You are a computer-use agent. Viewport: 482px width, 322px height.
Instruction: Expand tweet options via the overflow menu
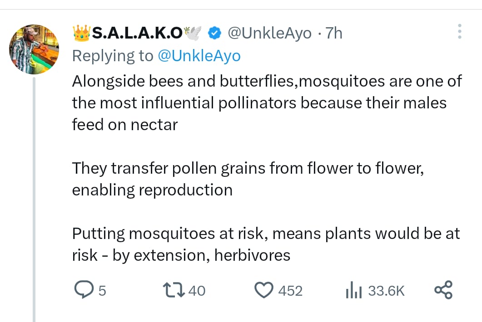[460, 31]
